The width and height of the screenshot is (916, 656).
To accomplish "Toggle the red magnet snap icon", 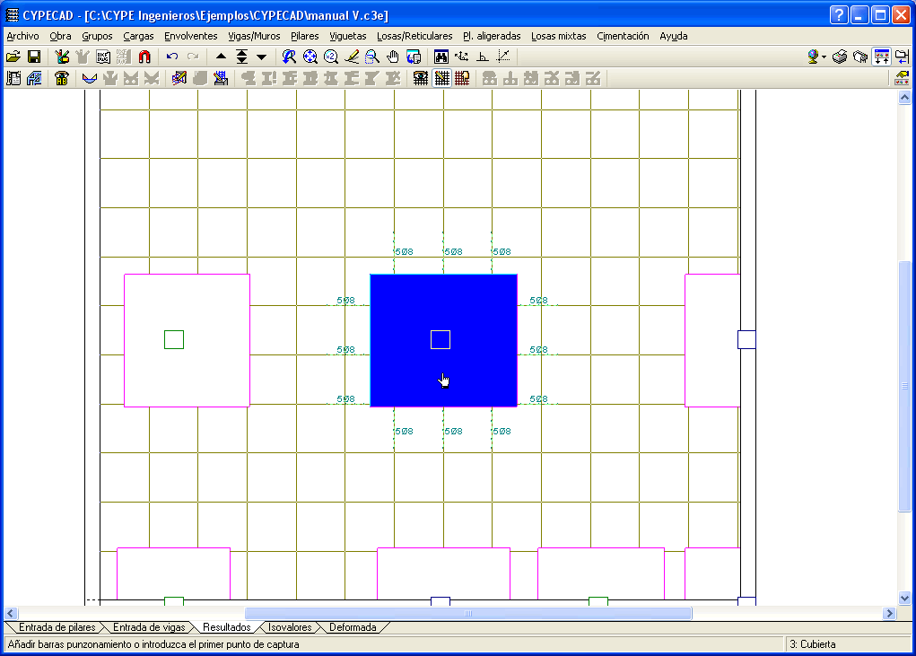I will [144, 57].
